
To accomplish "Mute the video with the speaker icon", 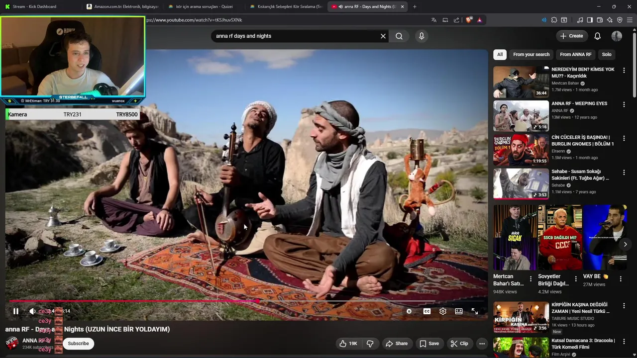I will click(32, 311).
